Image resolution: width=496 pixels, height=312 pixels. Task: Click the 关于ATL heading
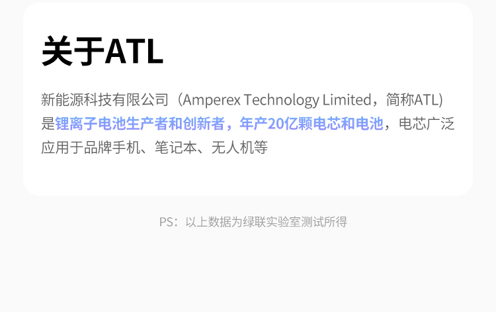(x=102, y=51)
